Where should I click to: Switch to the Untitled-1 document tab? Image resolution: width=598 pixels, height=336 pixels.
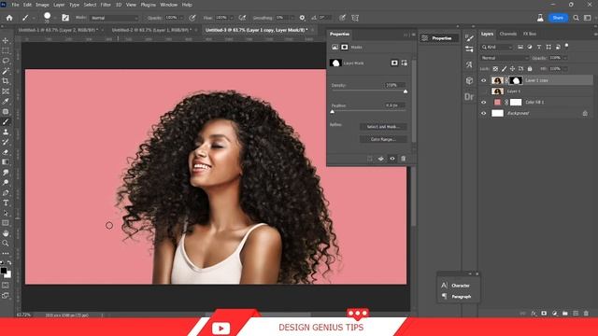click(57, 30)
